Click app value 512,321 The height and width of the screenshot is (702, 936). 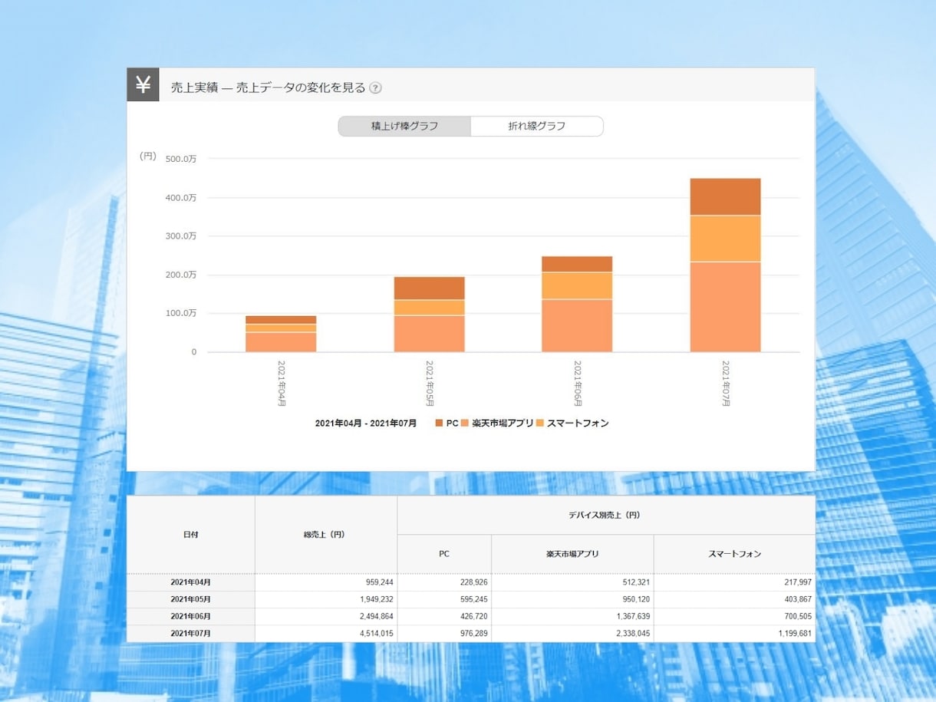tap(635, 582)
